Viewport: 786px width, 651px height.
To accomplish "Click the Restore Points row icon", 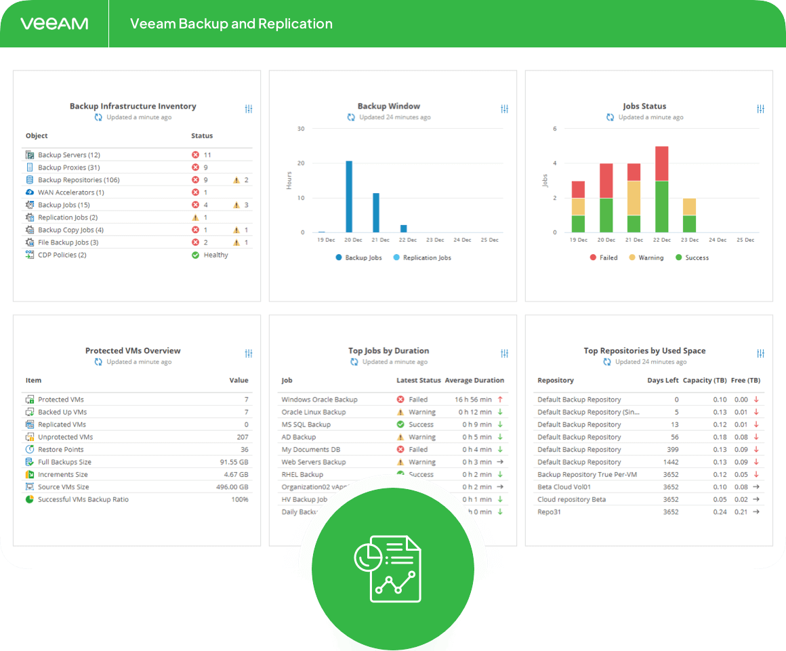I will pyautogui.click(x=30, y=450).
